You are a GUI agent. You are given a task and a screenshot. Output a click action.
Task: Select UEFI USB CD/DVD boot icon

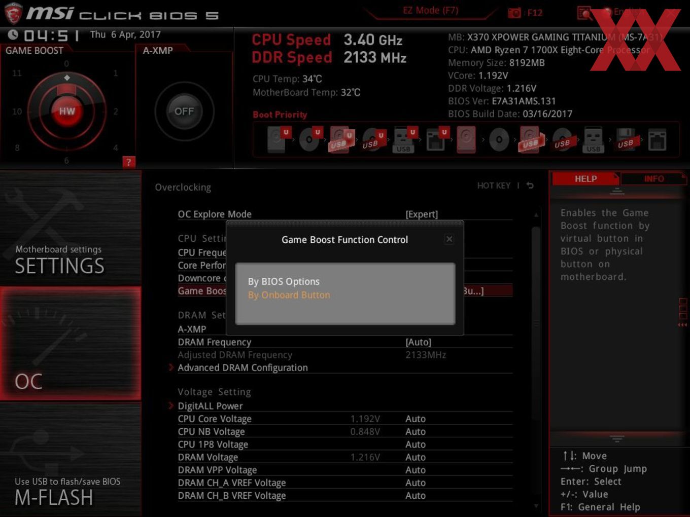pos(373,139)
